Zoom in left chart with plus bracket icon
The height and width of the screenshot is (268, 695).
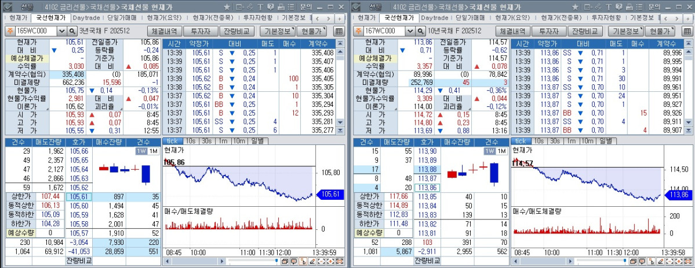pyautogui.click(x=330, y=262)
